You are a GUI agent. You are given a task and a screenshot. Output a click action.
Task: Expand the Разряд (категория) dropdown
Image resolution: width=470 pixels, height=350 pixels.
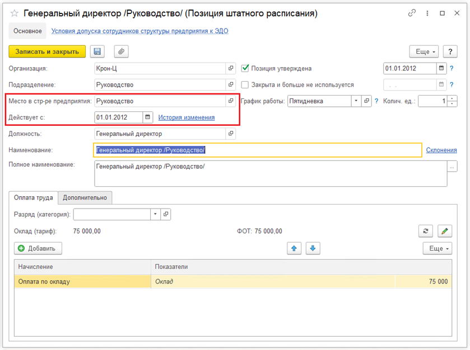click(x=155, y=214)
